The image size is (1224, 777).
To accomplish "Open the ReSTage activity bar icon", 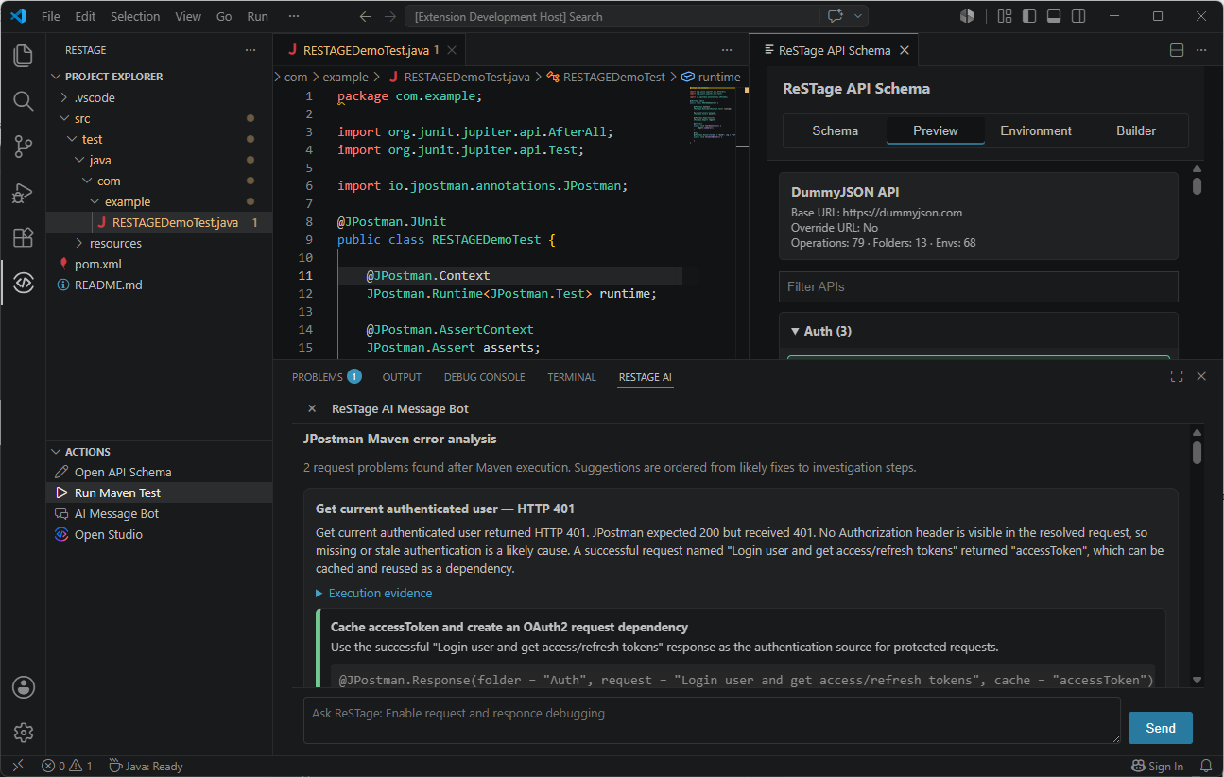I will click(x=23, y=283).
